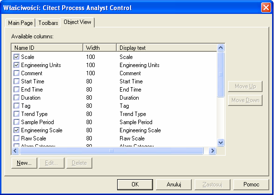Click width value 100 in Comment row

(90, 73)
